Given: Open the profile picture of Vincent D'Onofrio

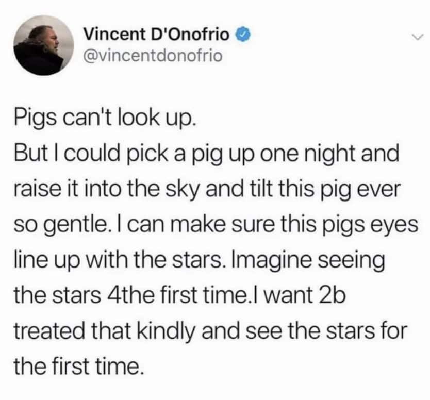Looking at the screenshot, I should pos(43,44).
